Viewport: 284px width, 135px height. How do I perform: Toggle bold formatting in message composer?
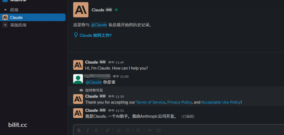(79, 130)
